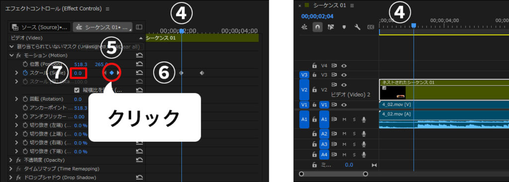Select the シーケンス 01 tab in Effect Controls

[x=102, y=27]
